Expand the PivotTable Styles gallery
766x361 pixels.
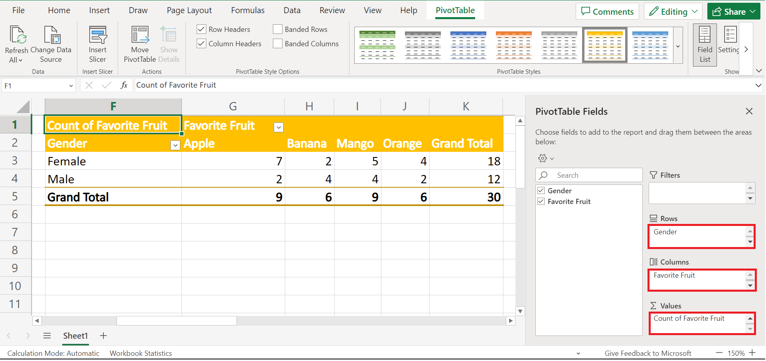click(677, 46)
